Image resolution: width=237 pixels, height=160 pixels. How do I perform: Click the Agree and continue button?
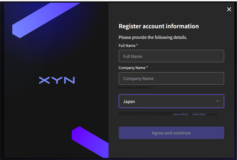[171, 133]
